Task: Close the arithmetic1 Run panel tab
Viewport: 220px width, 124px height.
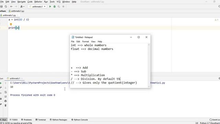Action: [x=22, y=79]
